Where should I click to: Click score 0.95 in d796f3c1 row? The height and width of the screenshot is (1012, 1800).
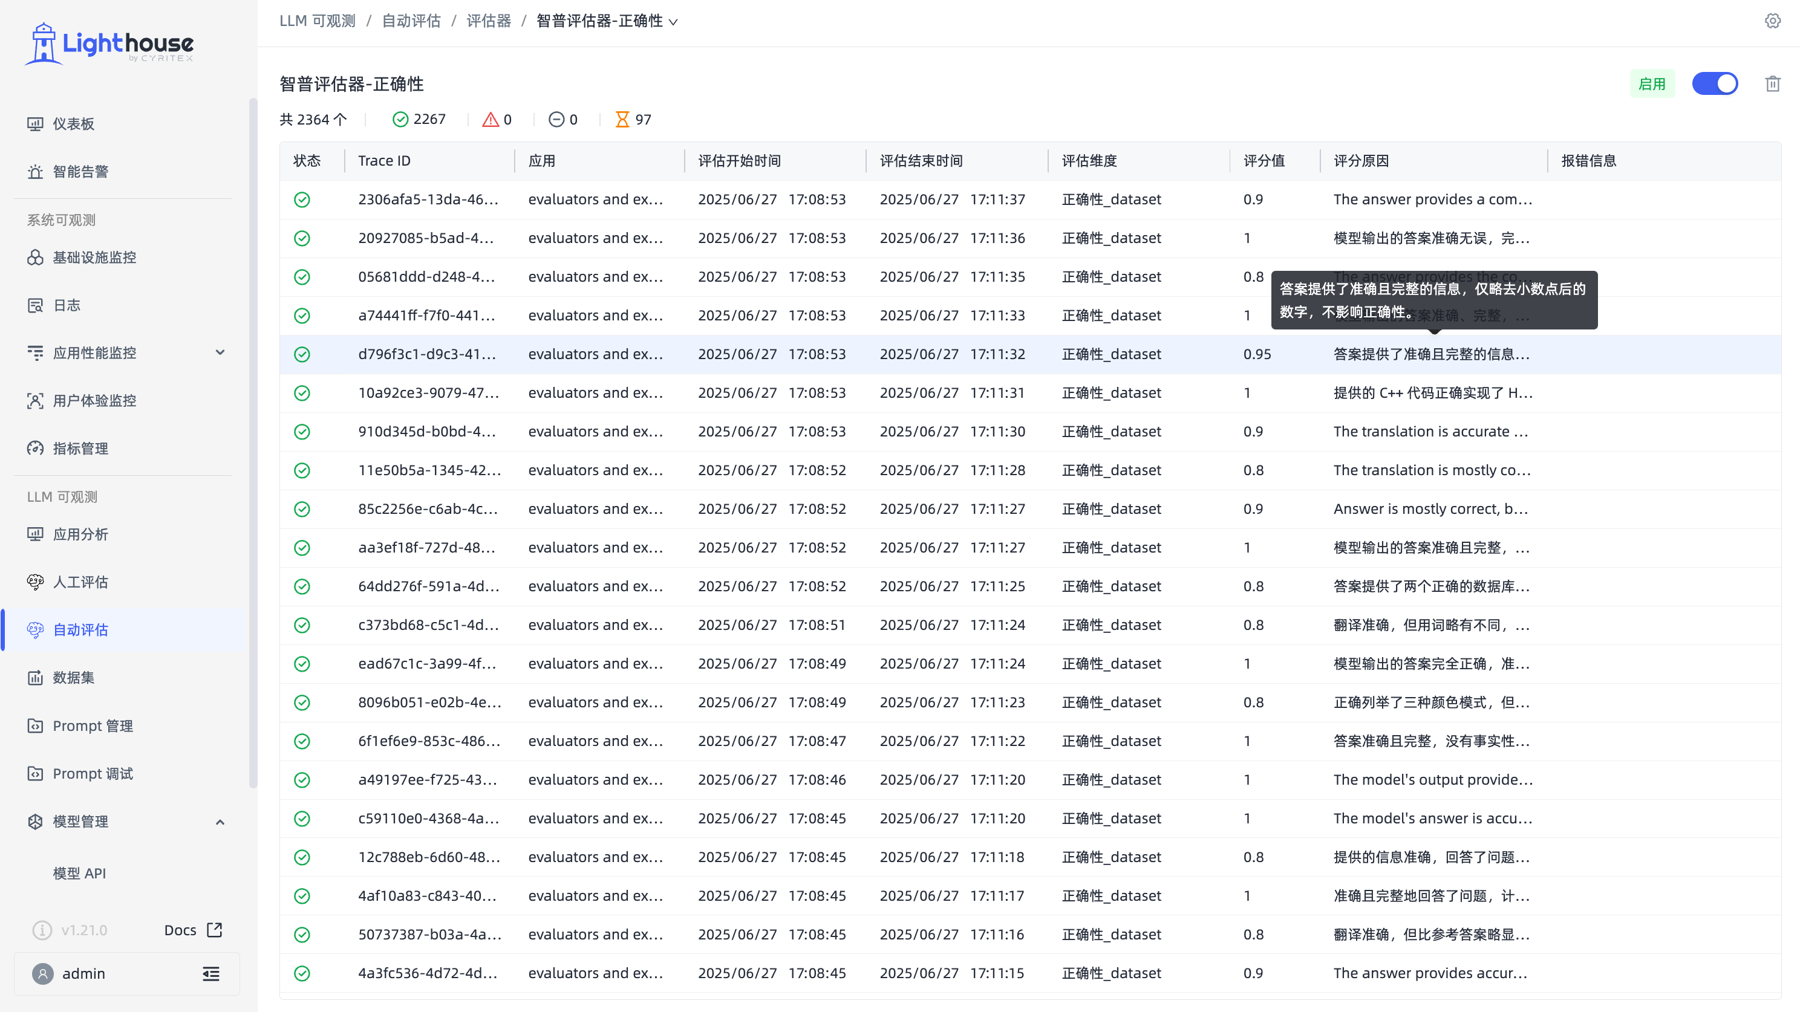(1257, 354)
